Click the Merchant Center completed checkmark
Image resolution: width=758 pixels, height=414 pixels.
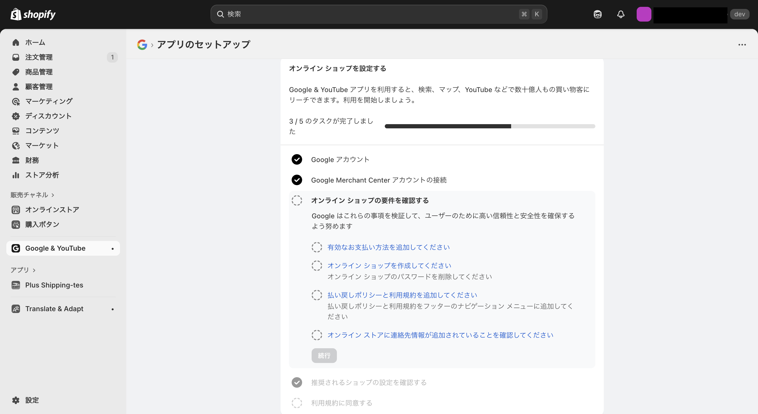297,180
